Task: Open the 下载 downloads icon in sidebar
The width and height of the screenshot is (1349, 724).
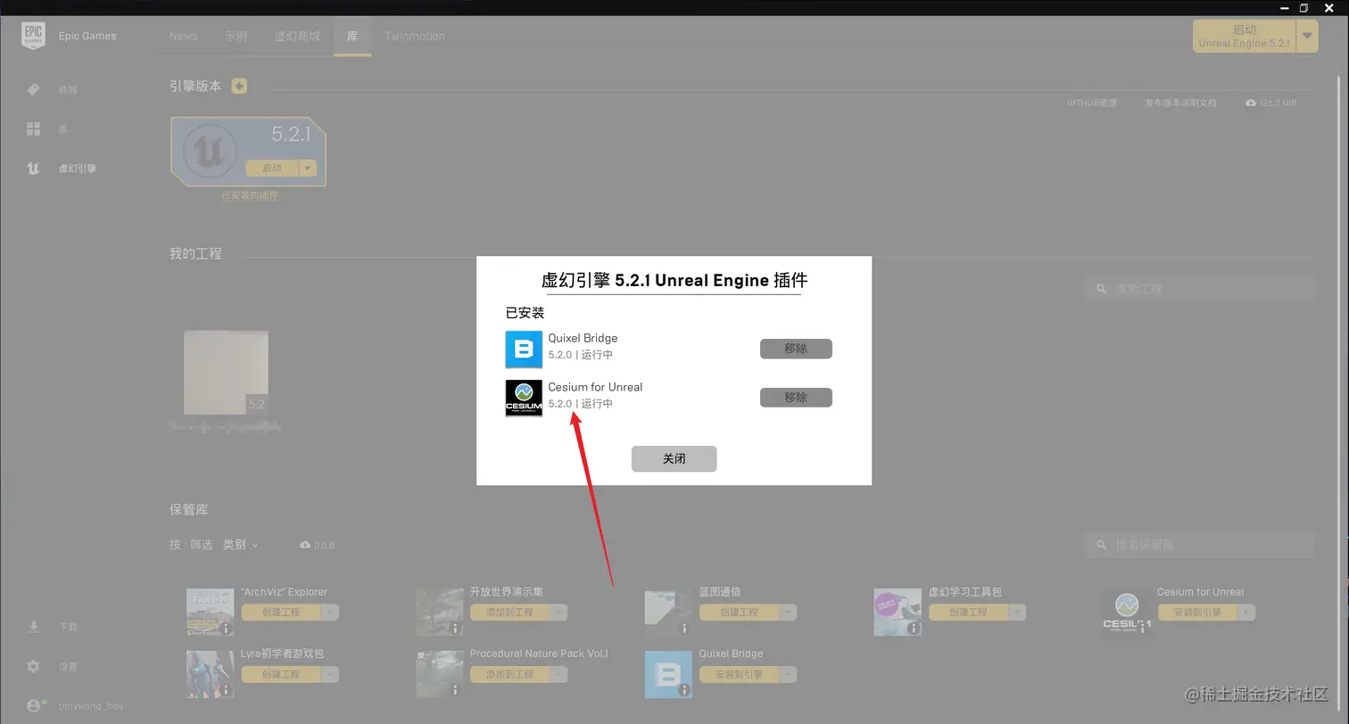Action: (33, 627)
